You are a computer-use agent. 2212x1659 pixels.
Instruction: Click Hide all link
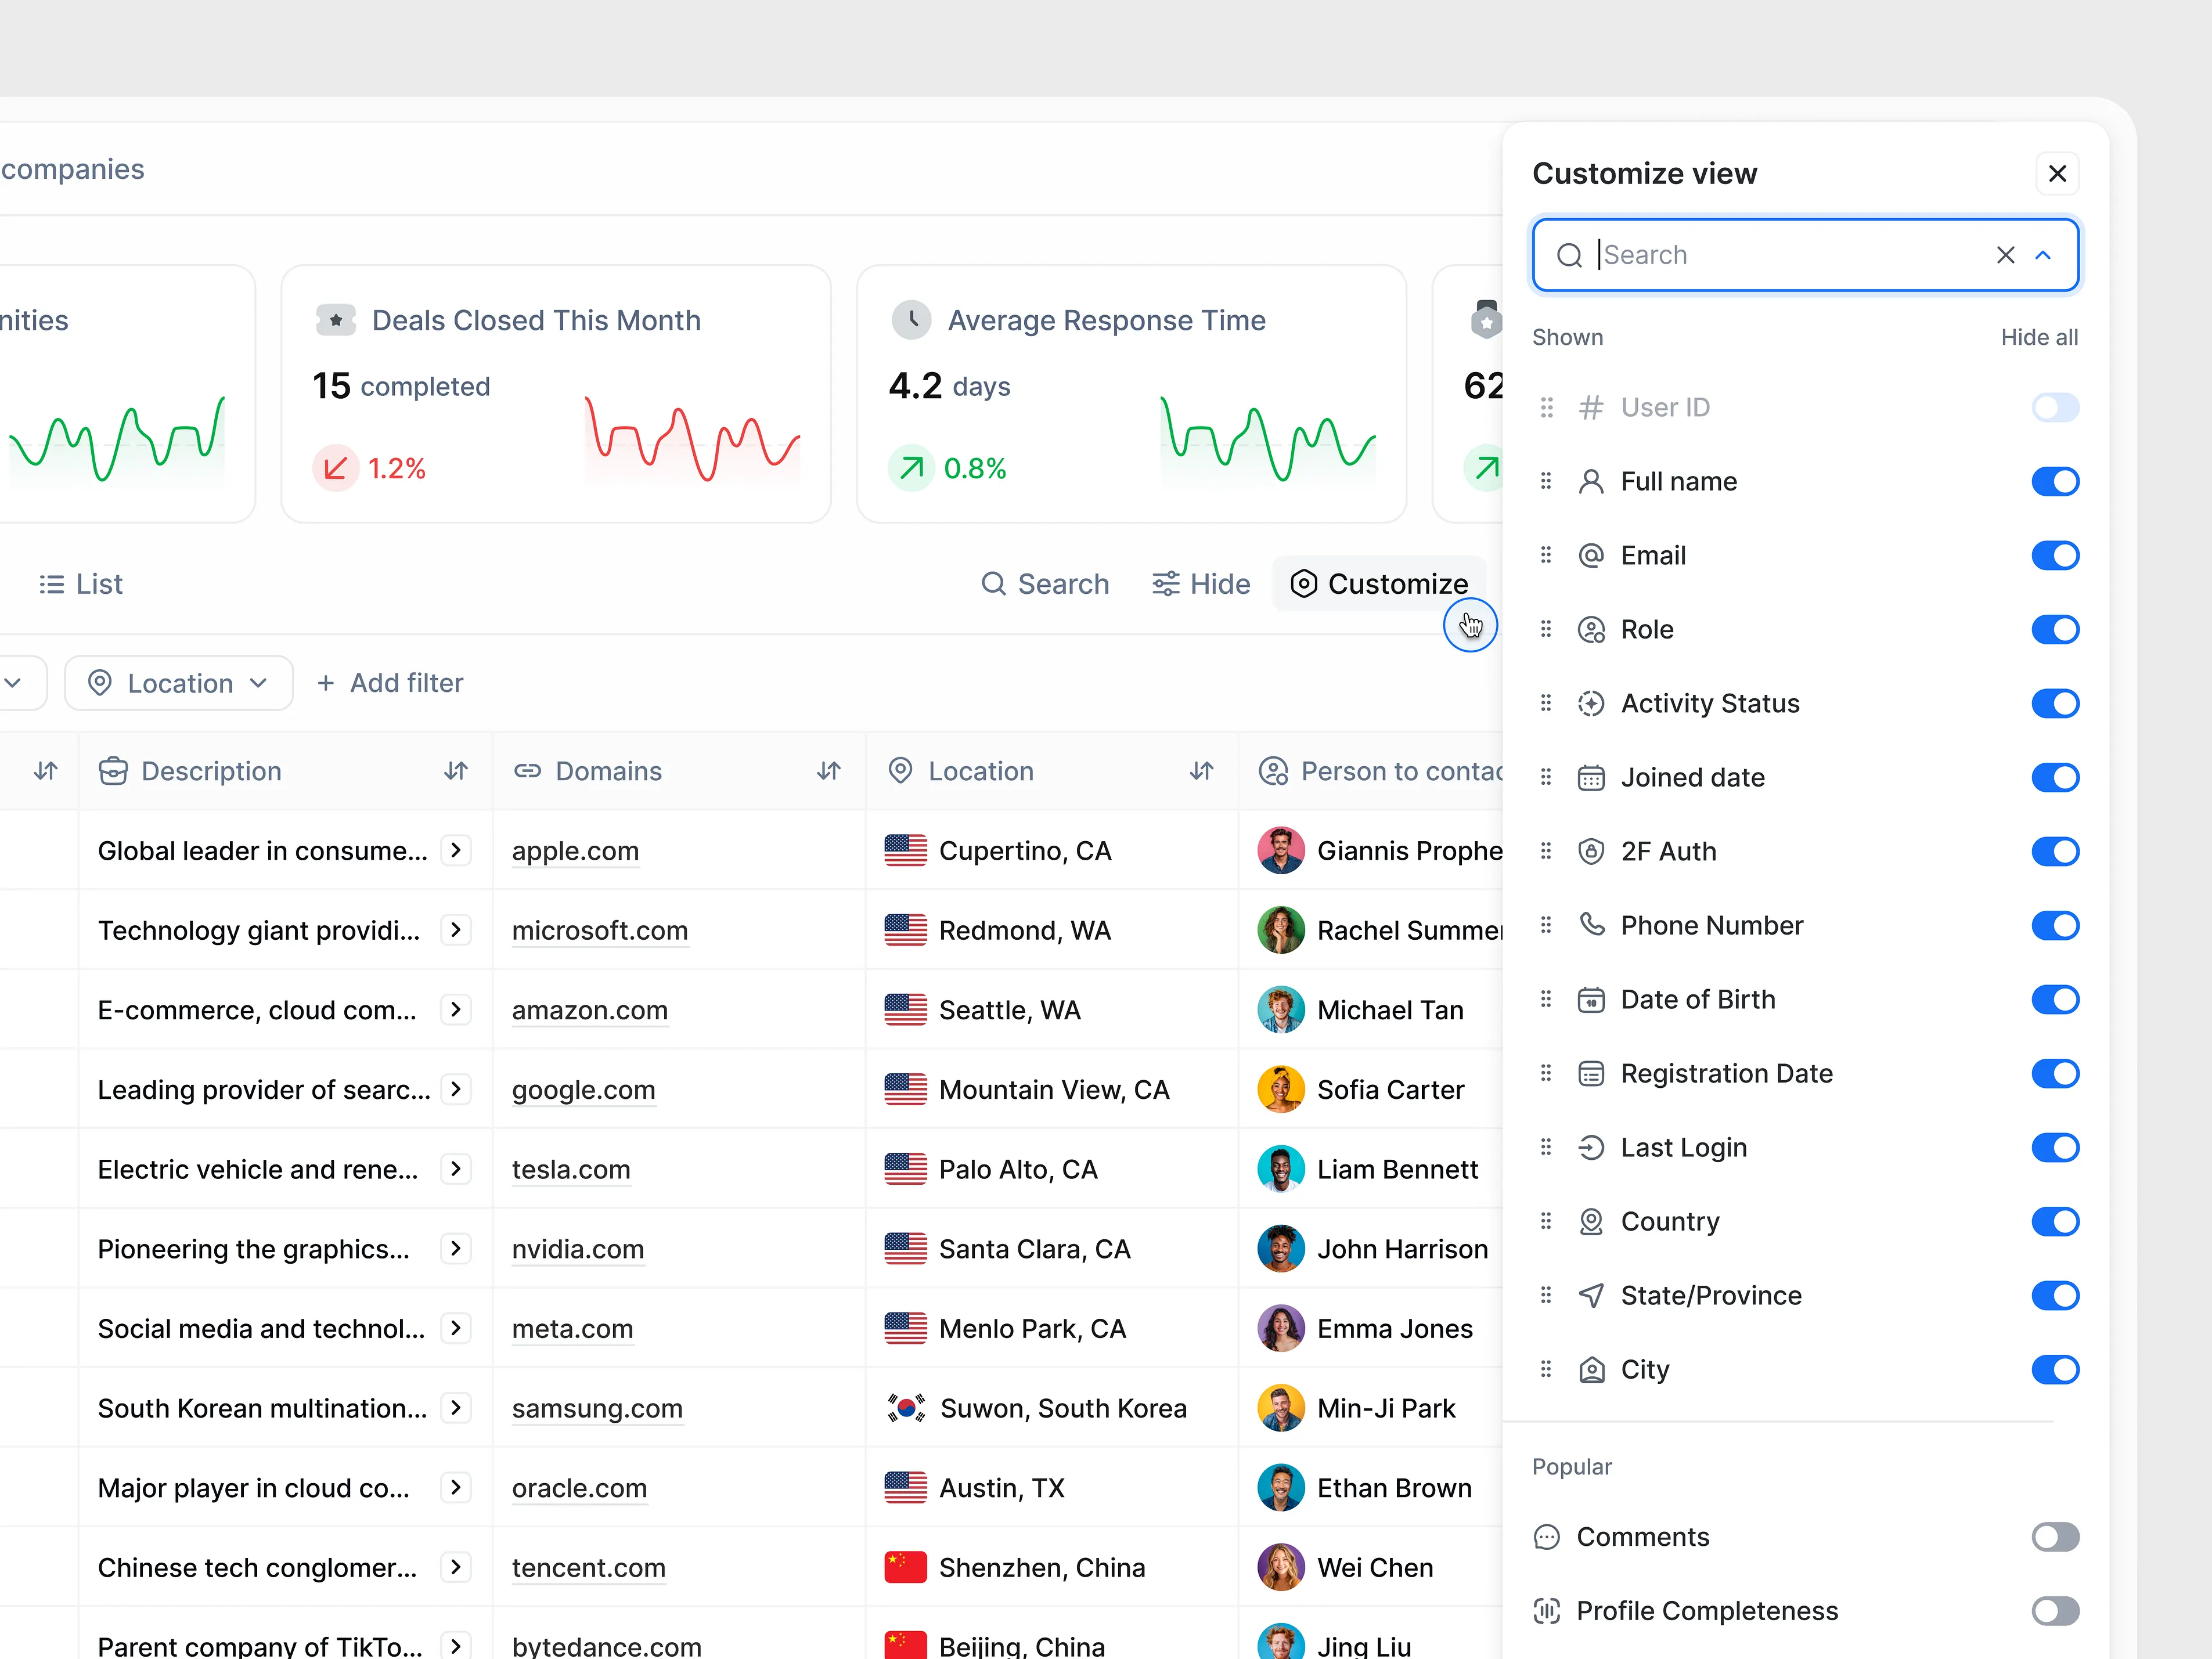click(2039, 337)
